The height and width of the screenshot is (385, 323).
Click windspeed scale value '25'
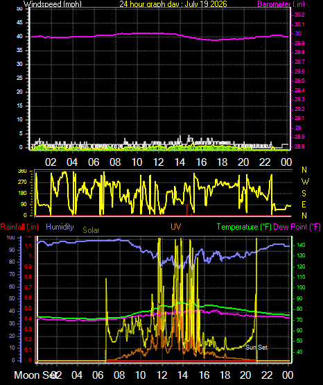point(19,78)
